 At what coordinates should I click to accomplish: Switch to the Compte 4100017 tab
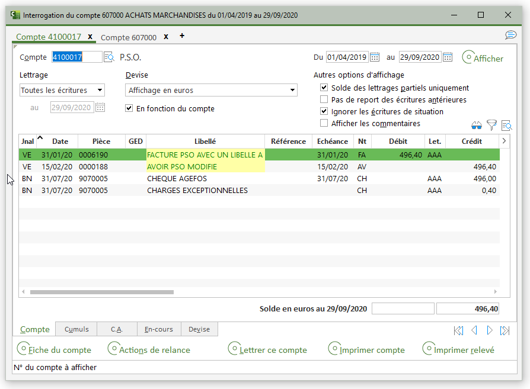[49, 37]
